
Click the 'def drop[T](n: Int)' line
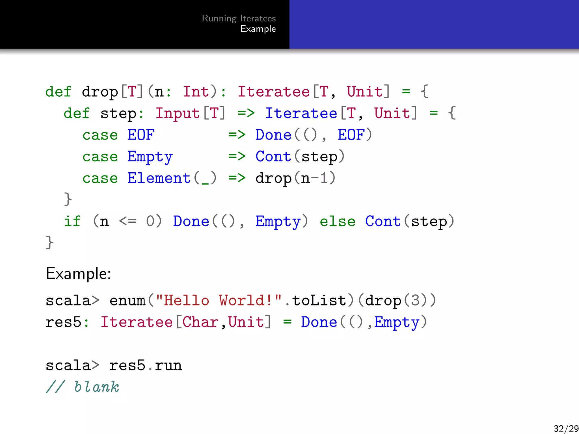coord(237,92)
